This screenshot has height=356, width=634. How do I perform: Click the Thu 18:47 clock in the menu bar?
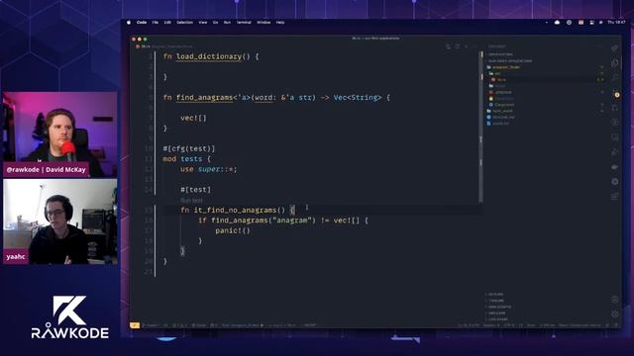(616, 23)
